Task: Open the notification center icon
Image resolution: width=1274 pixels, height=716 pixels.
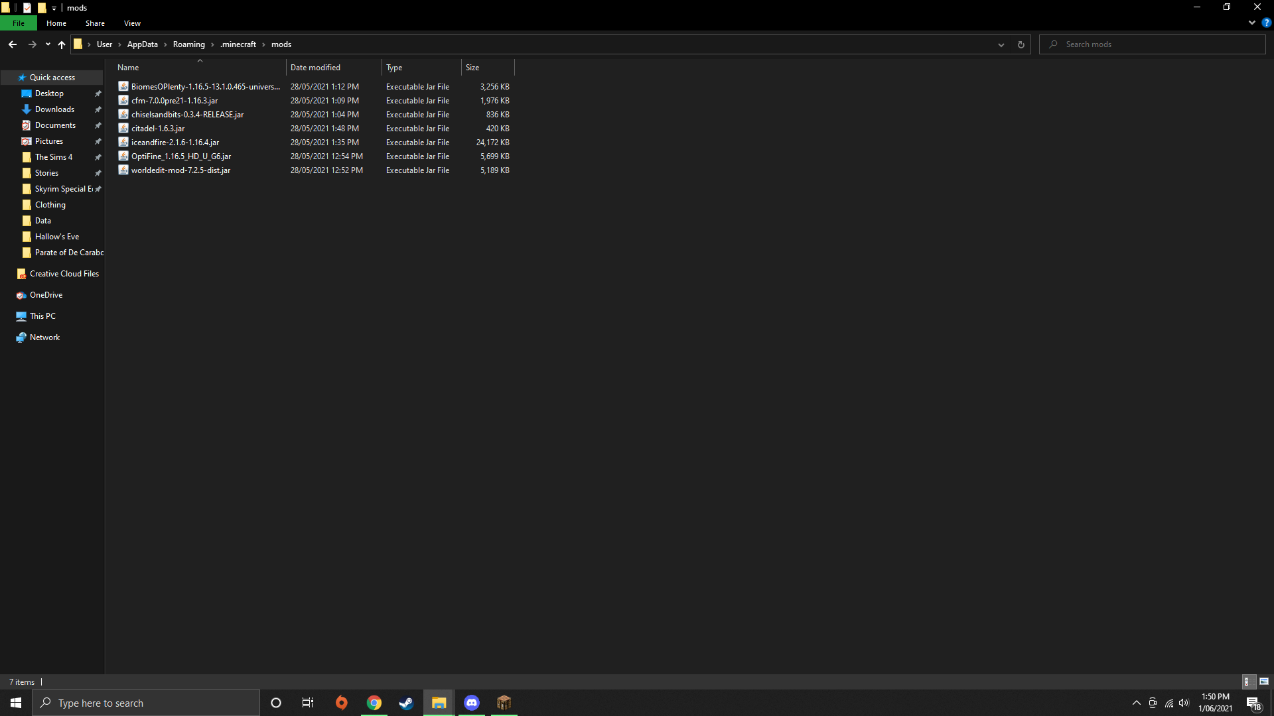Action: [x=1253, y=703]
